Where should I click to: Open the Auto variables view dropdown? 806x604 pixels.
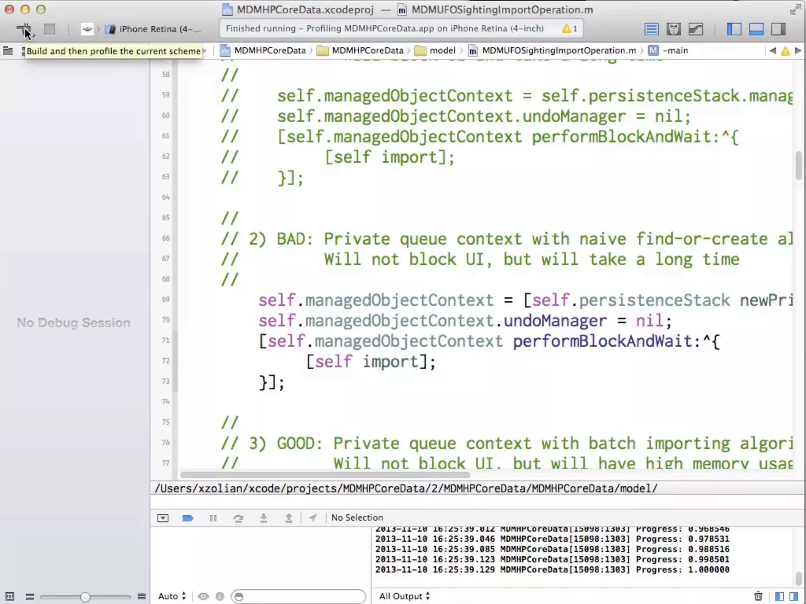(172, 596)
